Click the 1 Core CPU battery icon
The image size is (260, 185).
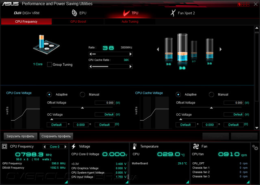46,44
